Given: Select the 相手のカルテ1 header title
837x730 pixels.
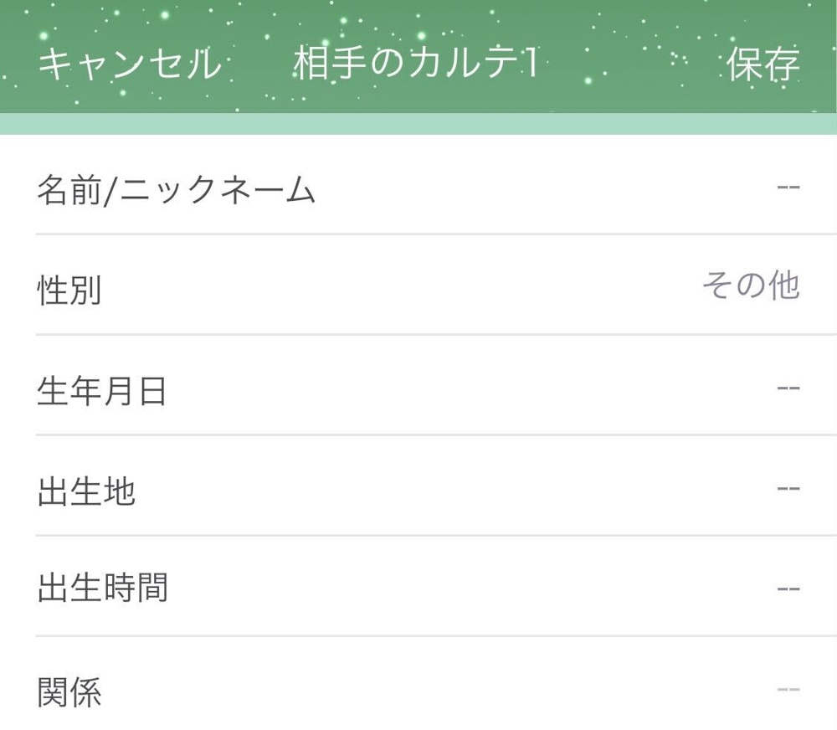Looking at the screenshot, I should click(x=416, y=63).
